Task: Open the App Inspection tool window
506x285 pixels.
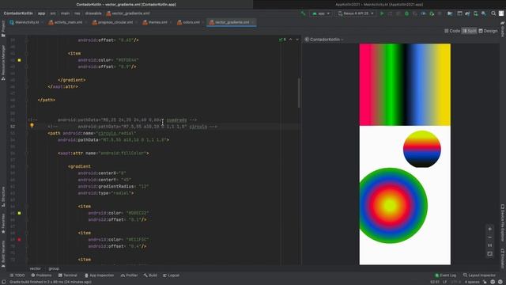Action: 99,275
